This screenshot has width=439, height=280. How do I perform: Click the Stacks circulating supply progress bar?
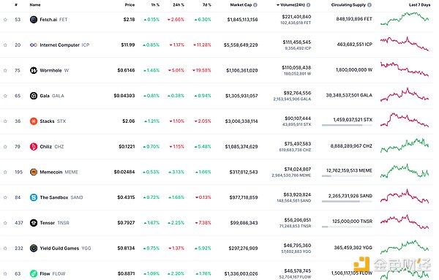[x=347, y=125]
